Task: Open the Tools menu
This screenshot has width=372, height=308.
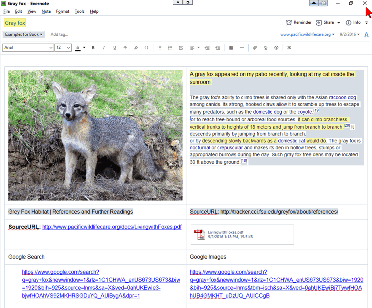Action: pos(79,11)
